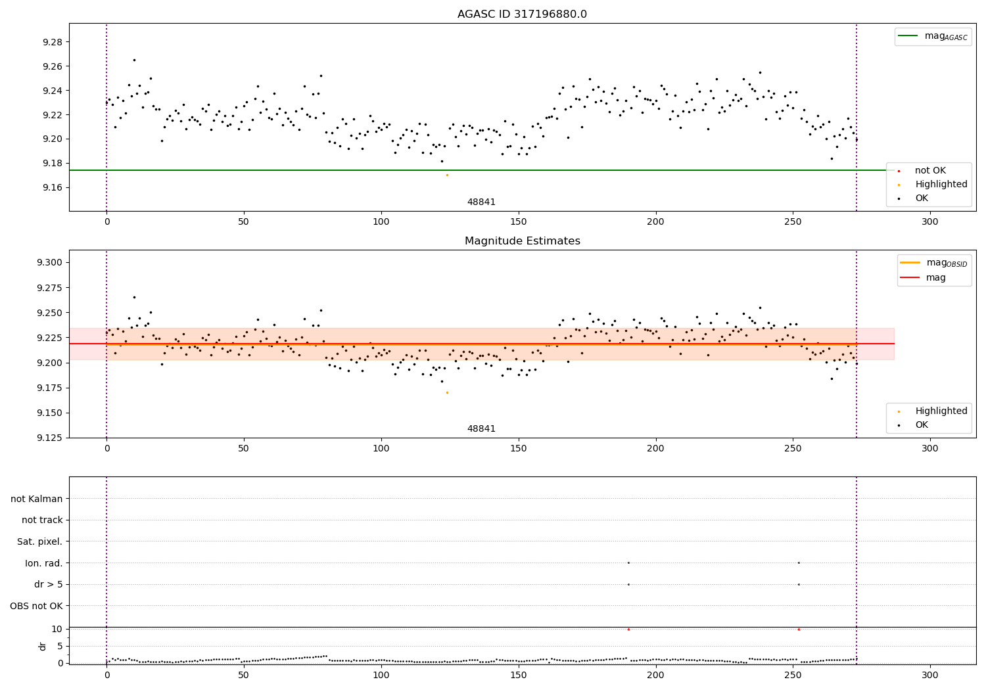Click the 9.16 y-axis tick label
Screen dimensions: 986x690
click(53, 188)
